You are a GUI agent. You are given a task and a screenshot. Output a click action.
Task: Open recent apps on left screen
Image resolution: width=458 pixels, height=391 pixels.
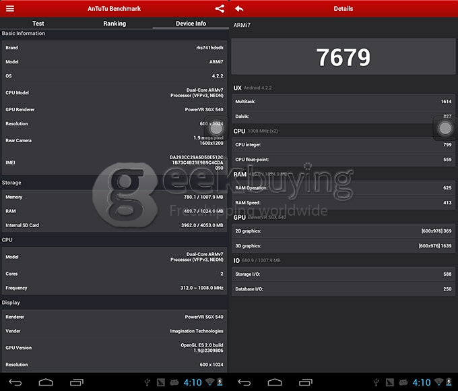pos(76,382)
